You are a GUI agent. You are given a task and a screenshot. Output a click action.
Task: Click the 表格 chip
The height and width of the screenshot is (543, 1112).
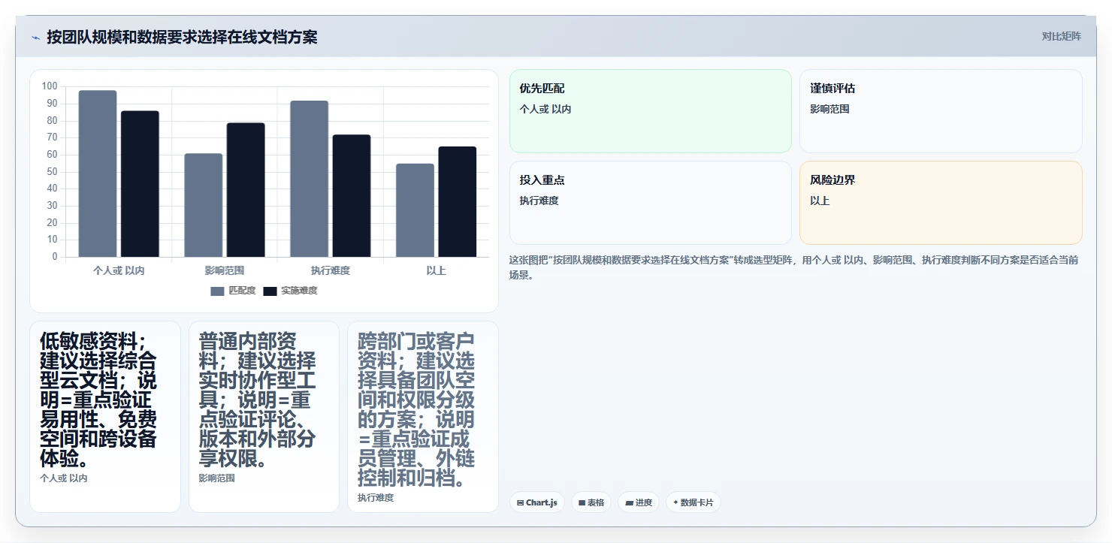pos(591,502)
